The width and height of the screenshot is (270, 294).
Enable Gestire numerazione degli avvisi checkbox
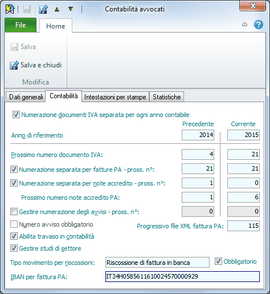(14, 212)
